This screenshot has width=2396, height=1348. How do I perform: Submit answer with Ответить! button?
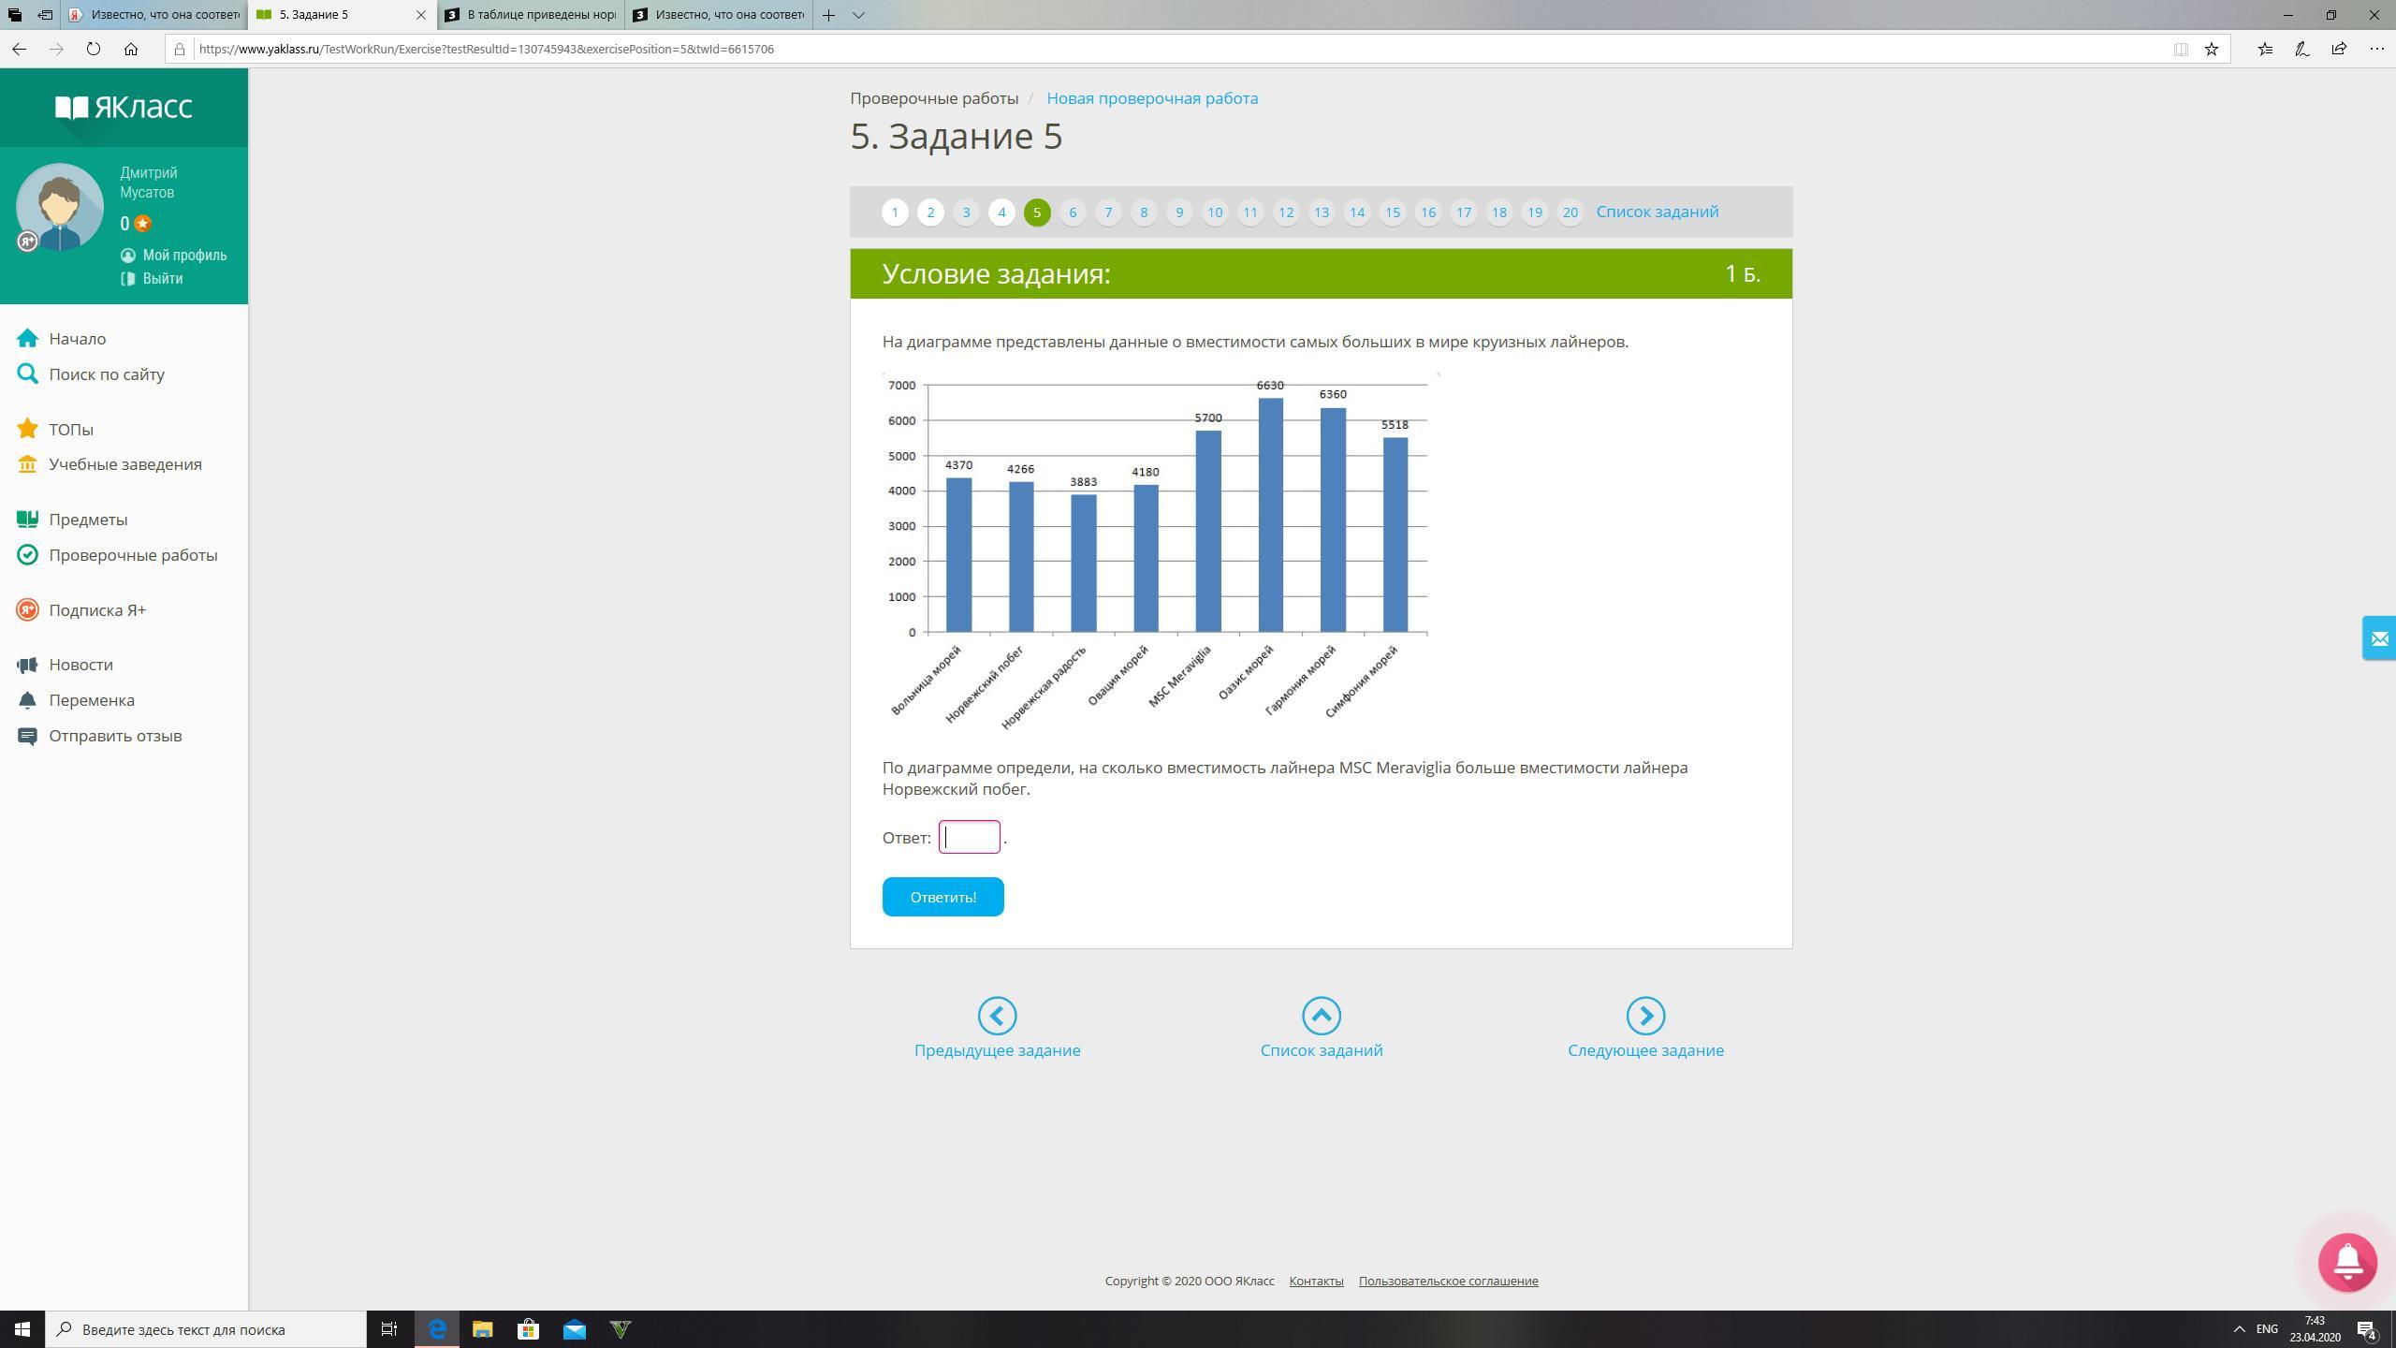coord(942,897)
